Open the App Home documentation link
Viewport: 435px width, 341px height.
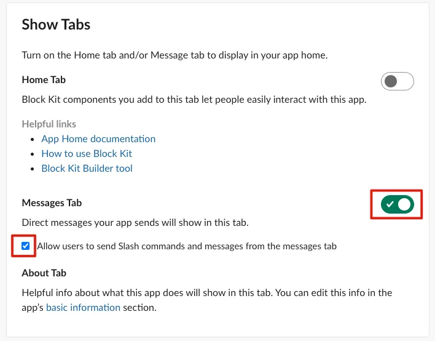coord(98,139)
